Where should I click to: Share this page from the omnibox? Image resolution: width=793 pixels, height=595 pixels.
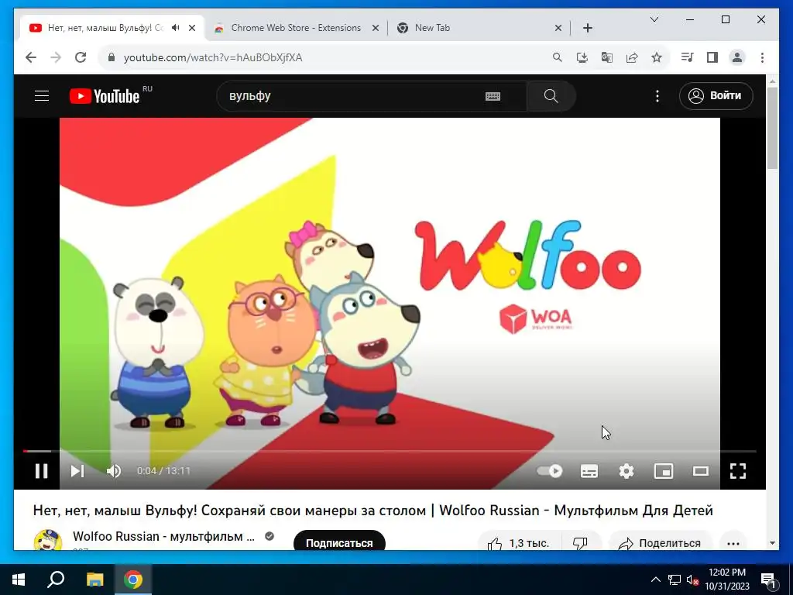pos(632,57)
